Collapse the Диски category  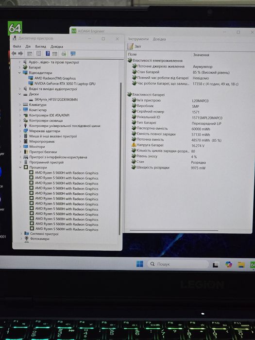19,94
